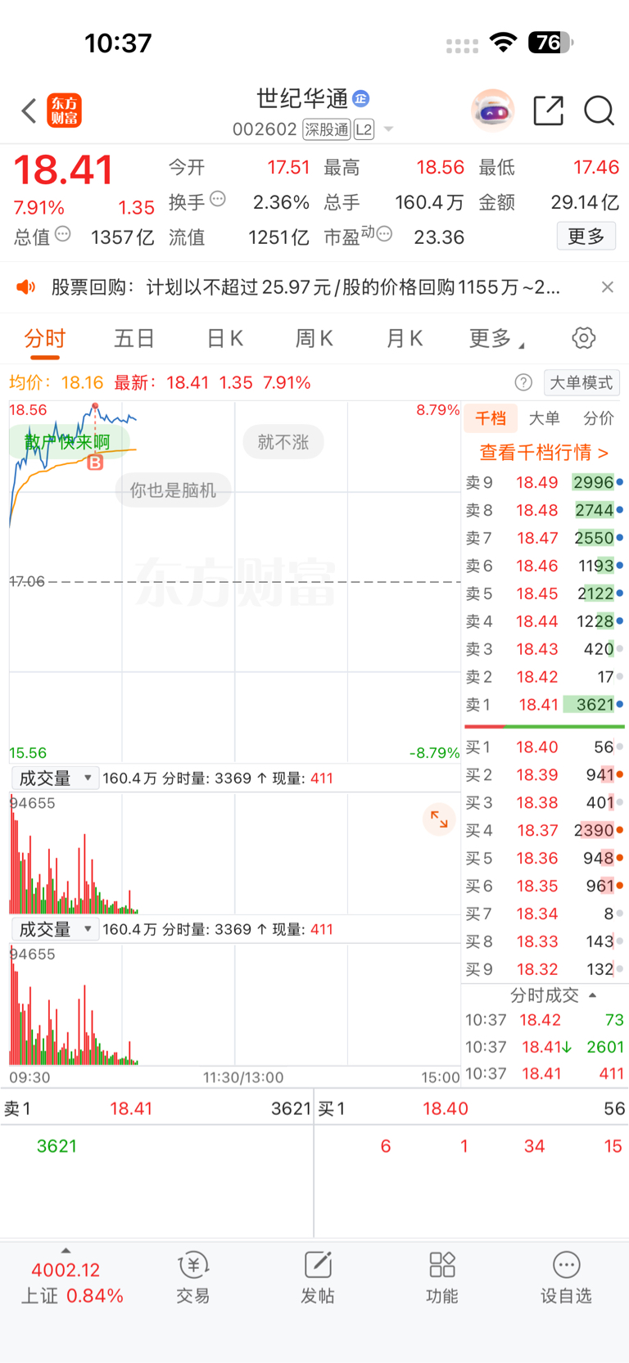
Task: Tap the bottom 卖1 18.41 3621 detail row
Action: coord(156,1108)
